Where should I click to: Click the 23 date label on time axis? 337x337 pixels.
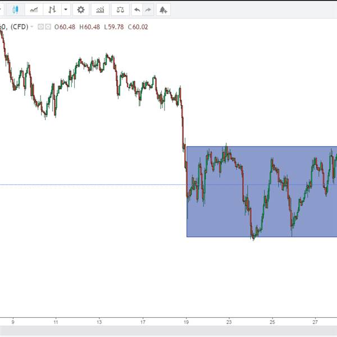tap(229, 322)
